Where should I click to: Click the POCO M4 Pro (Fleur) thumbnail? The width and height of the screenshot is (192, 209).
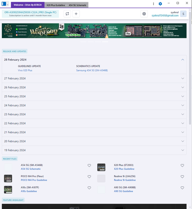[8, 179]
